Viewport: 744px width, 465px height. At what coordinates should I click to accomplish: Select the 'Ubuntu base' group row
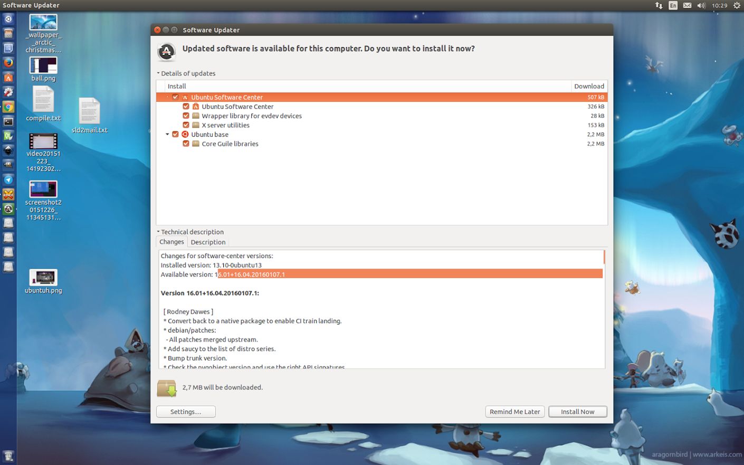tap(382, 134)
